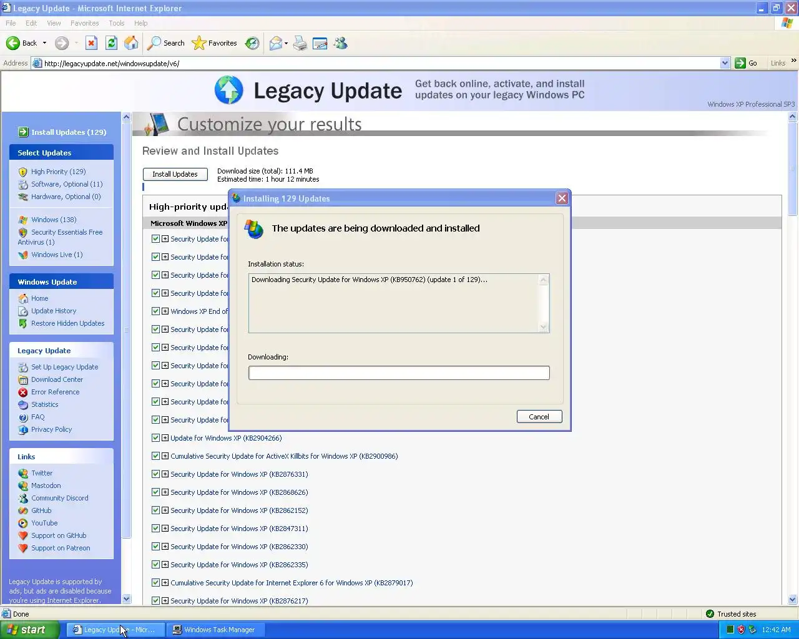Click the red security shield tray icon
The height and width of the screenshot is (639, 799).
point(741,630)
